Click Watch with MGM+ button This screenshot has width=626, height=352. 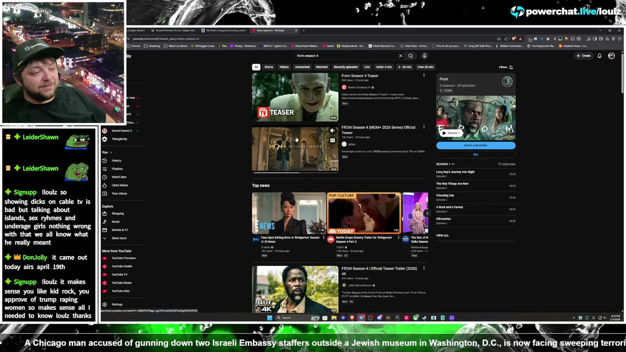click(476, 145)
